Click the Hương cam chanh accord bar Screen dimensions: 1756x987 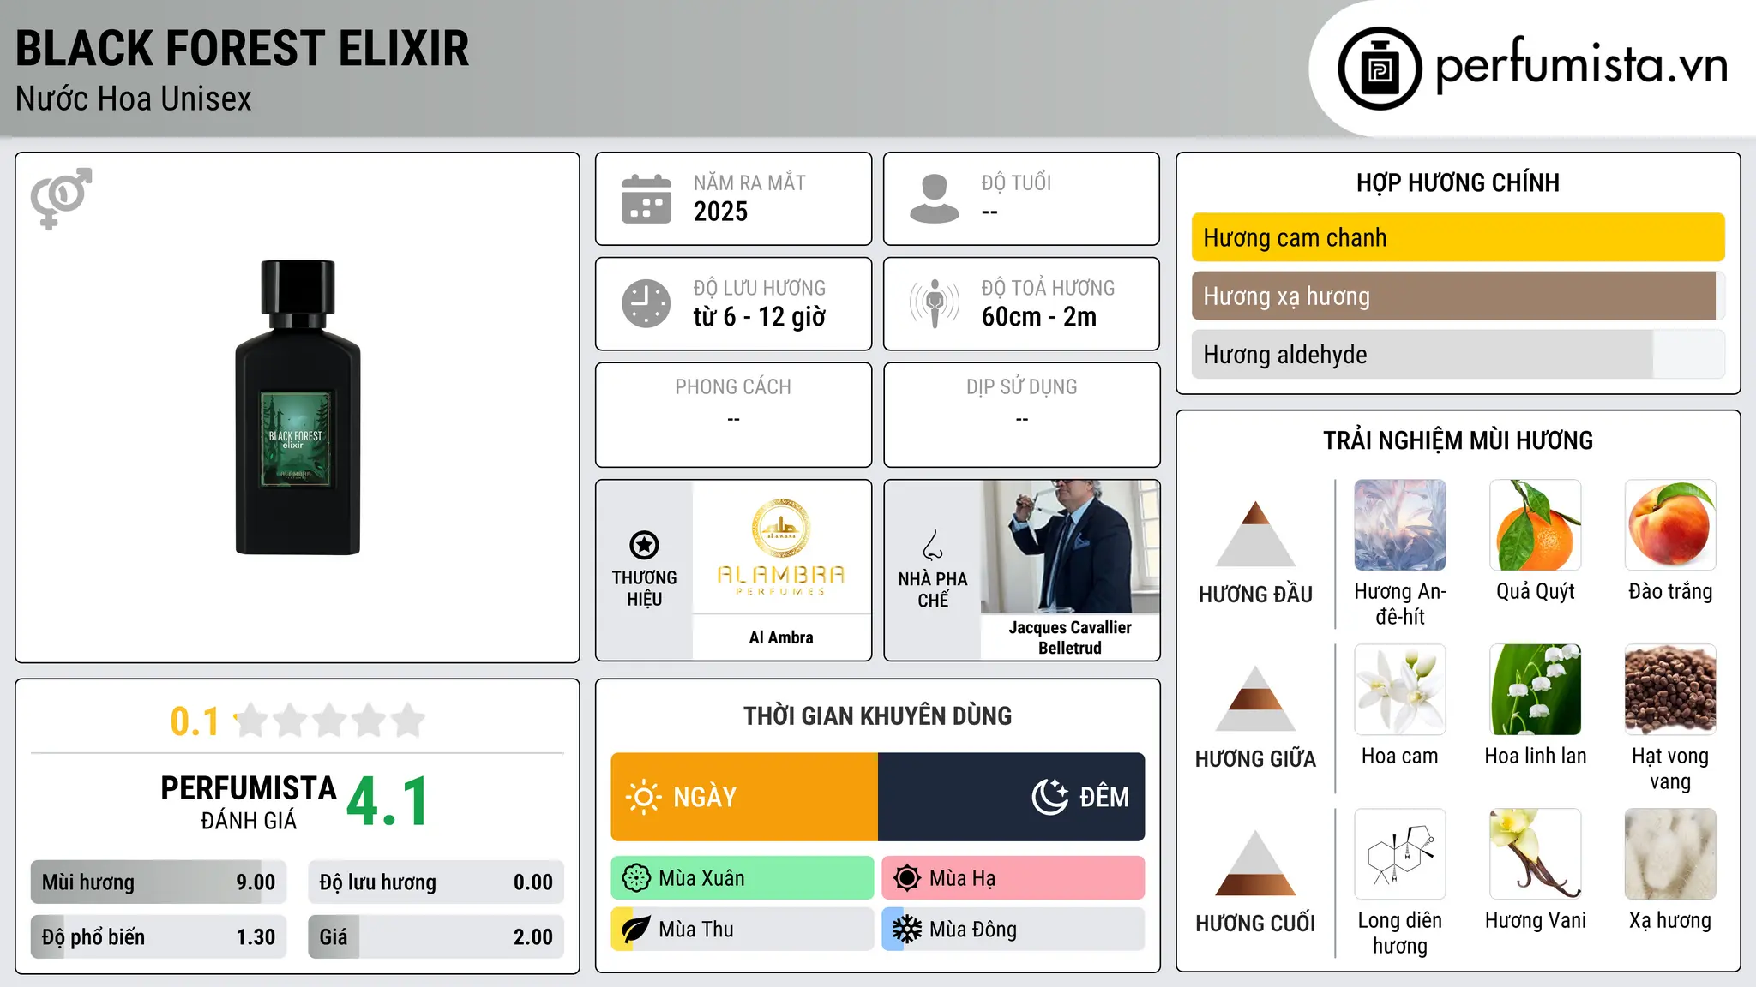(x=1458, y=237)
